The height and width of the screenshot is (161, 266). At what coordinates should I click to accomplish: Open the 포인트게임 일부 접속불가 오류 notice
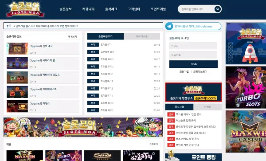coord(196,127)
